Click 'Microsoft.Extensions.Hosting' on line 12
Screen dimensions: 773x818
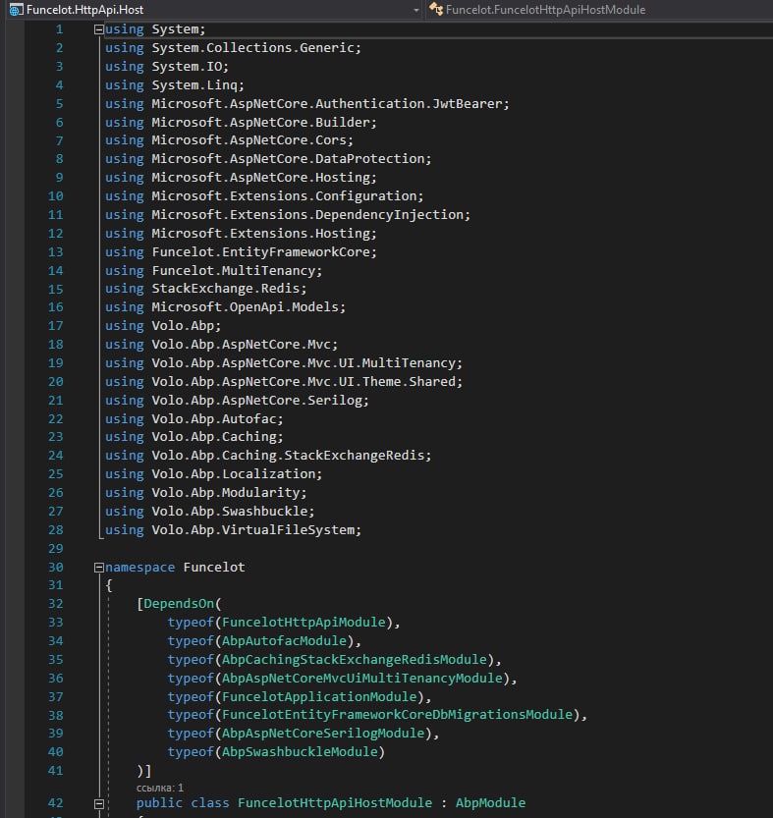click(260, 234)
